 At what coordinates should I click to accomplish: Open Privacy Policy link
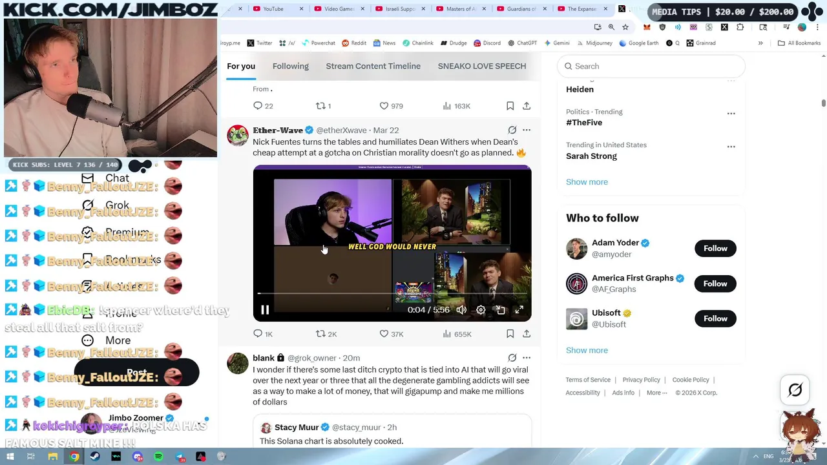641,380
